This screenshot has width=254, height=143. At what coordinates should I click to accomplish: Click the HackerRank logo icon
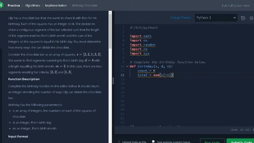click(1, 5)
